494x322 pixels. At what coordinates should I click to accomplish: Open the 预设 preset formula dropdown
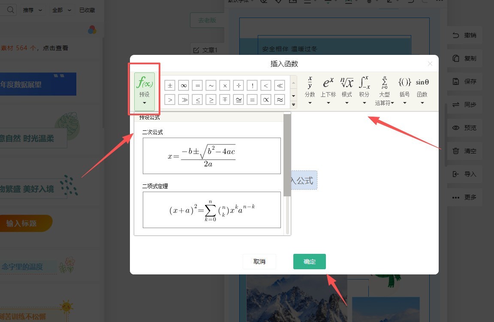(144, 91)
